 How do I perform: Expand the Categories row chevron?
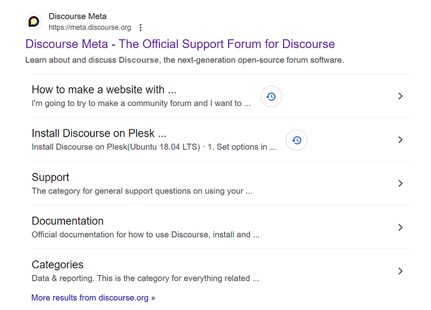[x=400, y=271]
